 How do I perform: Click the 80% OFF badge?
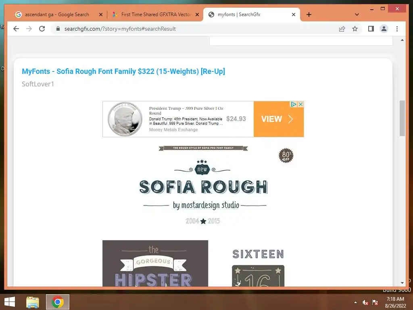point(286,155)
